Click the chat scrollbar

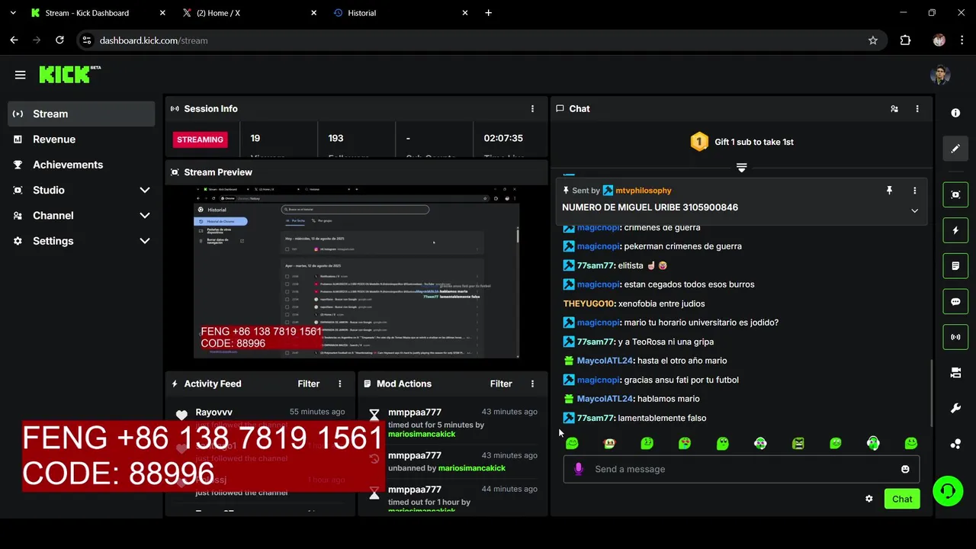[930, 393]
